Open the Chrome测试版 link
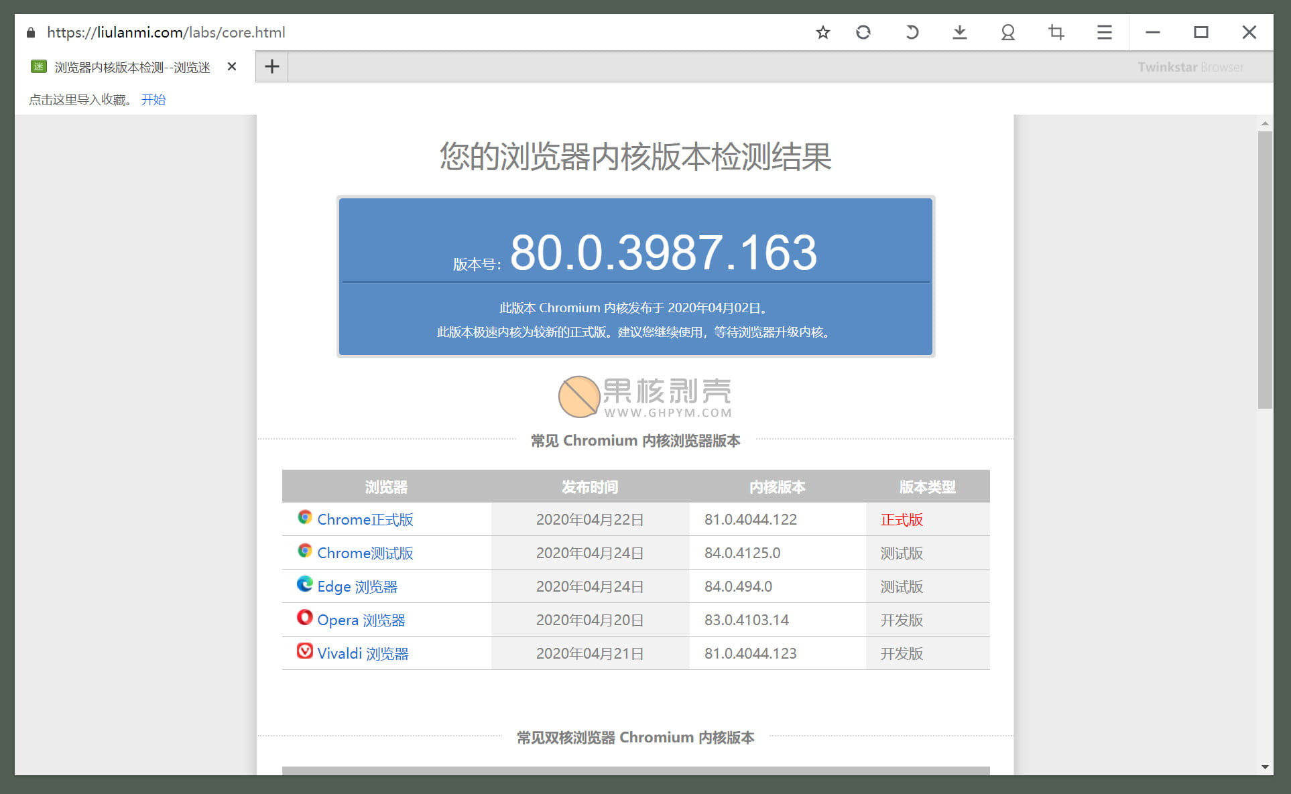 [x=365, y=553]
